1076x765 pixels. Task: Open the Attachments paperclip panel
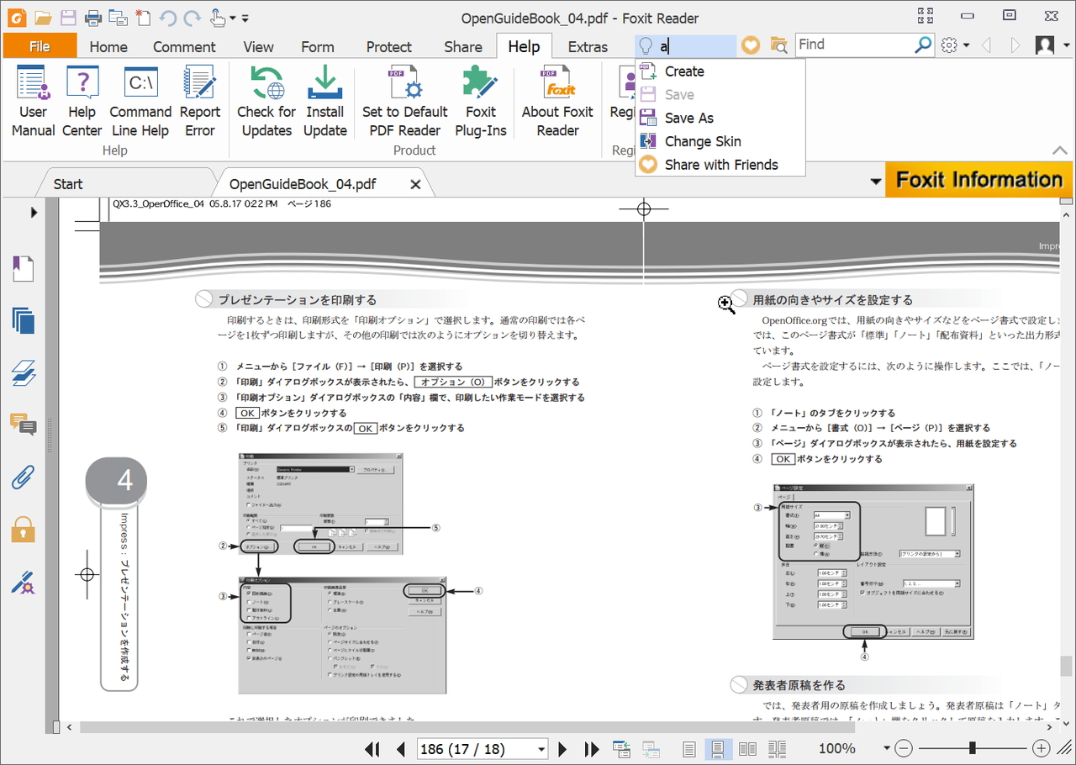(x=23, y=477)
